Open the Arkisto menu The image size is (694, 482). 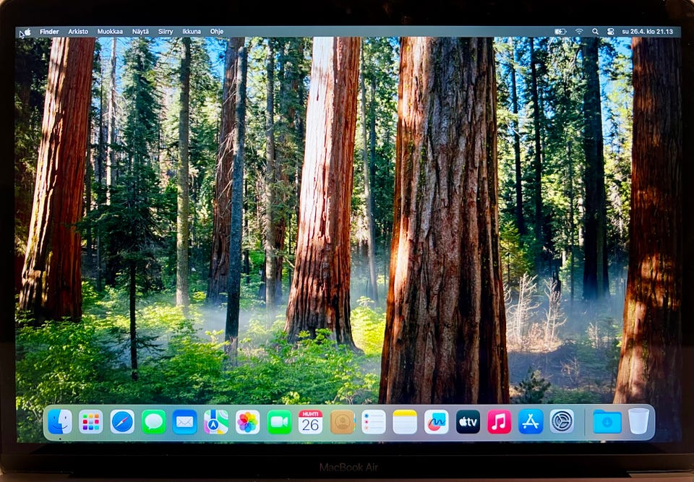(78, 32)
